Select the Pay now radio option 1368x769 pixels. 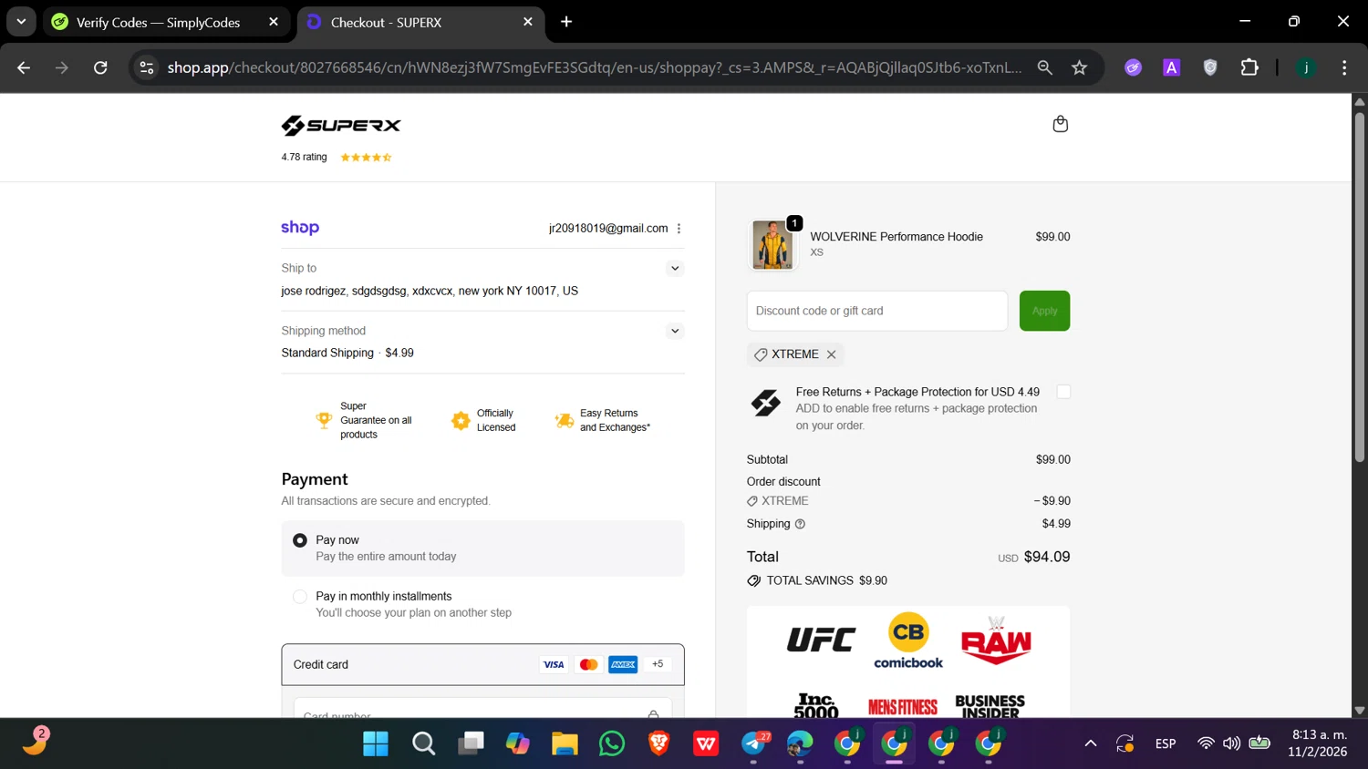pyautogui.click(x=300, y=540)
